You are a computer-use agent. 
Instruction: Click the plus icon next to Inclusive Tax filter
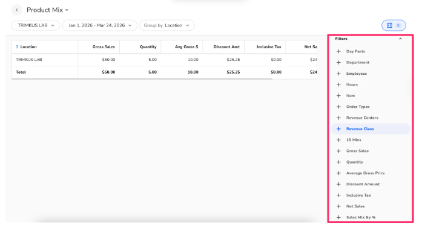(338, 195)
